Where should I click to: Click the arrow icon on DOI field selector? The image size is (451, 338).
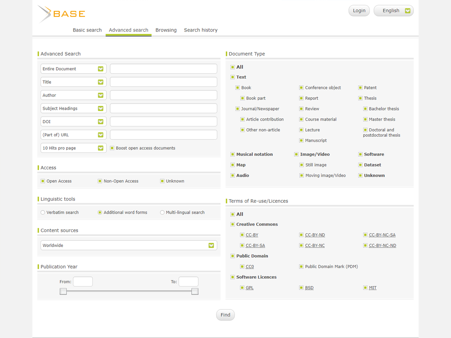[100, 122]
